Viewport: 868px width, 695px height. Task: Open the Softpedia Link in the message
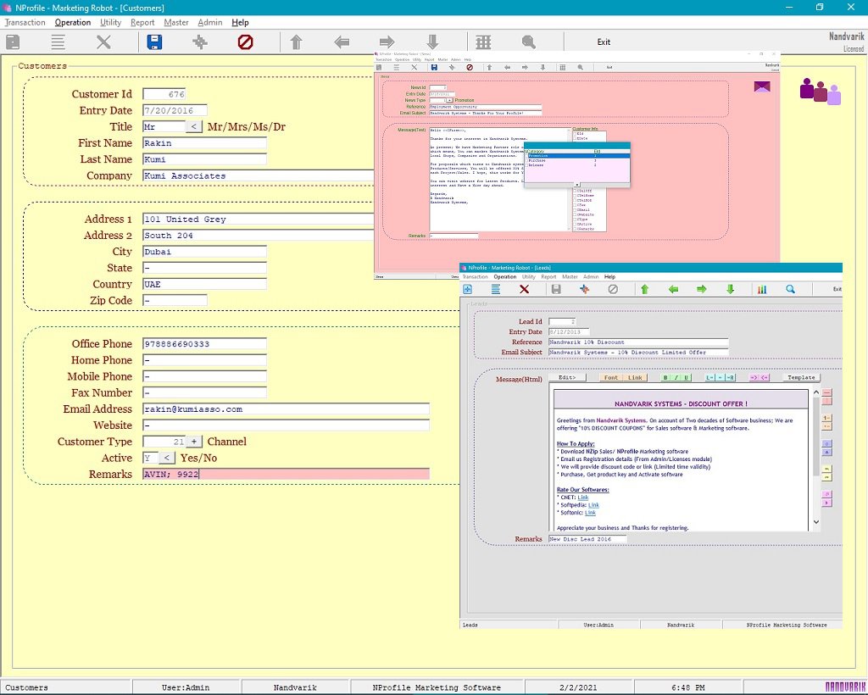(593, 505)
